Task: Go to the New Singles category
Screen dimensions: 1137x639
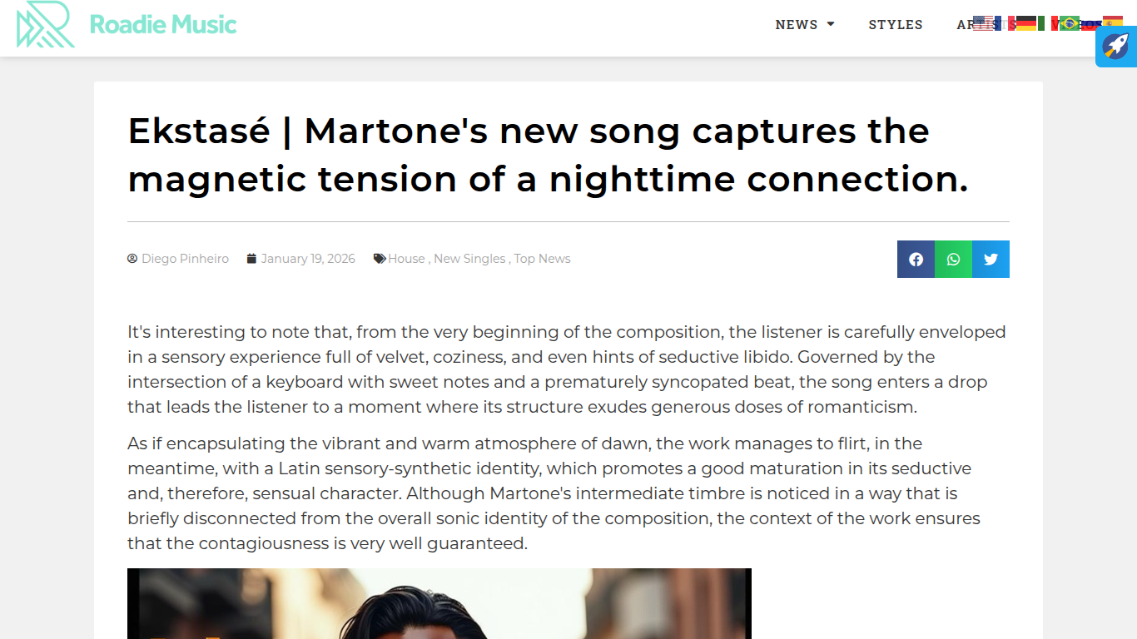Action: tap(469, 259)
